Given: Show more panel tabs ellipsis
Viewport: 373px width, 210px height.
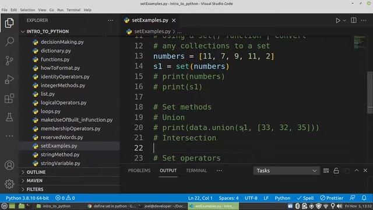Looking at the screenshot, I should (x=219, y=170).
